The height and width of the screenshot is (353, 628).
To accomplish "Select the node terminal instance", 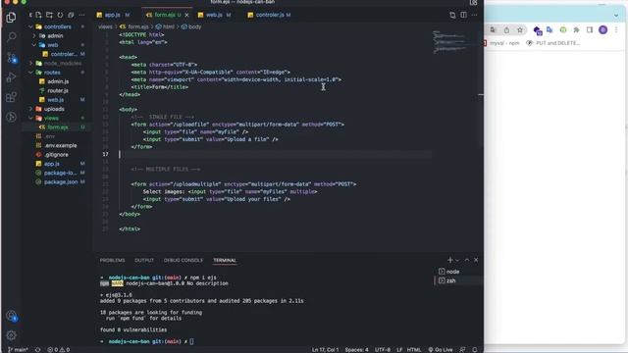I will tap(453, 272).
